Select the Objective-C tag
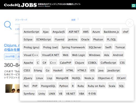136x103 pixels. 106,77
